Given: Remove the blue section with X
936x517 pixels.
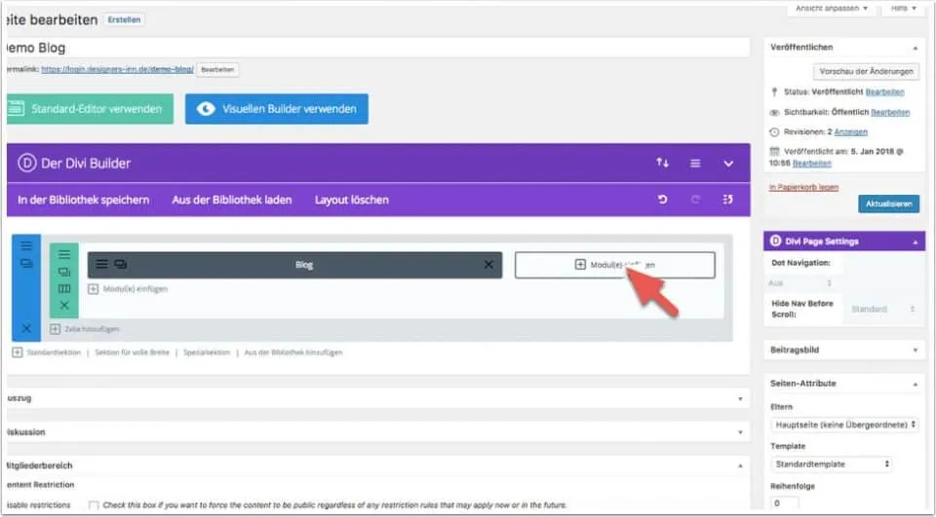Looking at the screenshot, I should tap(26, 329).
